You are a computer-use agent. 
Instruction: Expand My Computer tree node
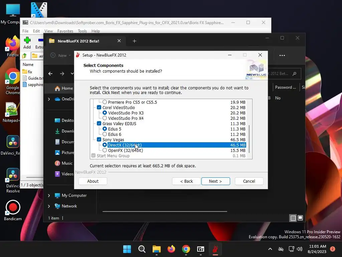tap(49, 195)
